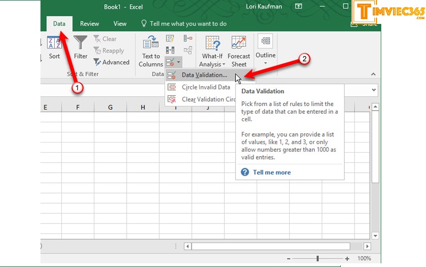This screenshot has width=426, height=267.
Task: Select Circle Invalid Data menu entry
Action: (x=206, y=87)
